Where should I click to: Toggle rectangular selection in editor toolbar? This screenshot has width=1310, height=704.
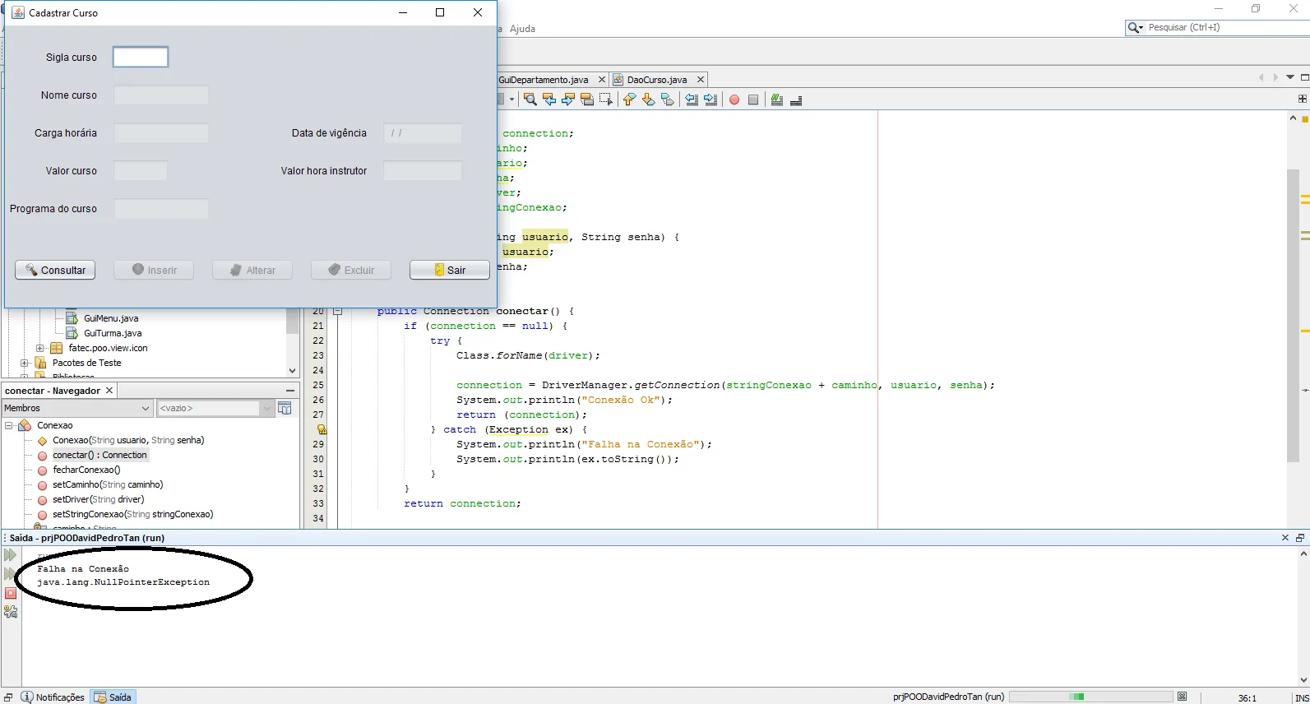point(606,100)
